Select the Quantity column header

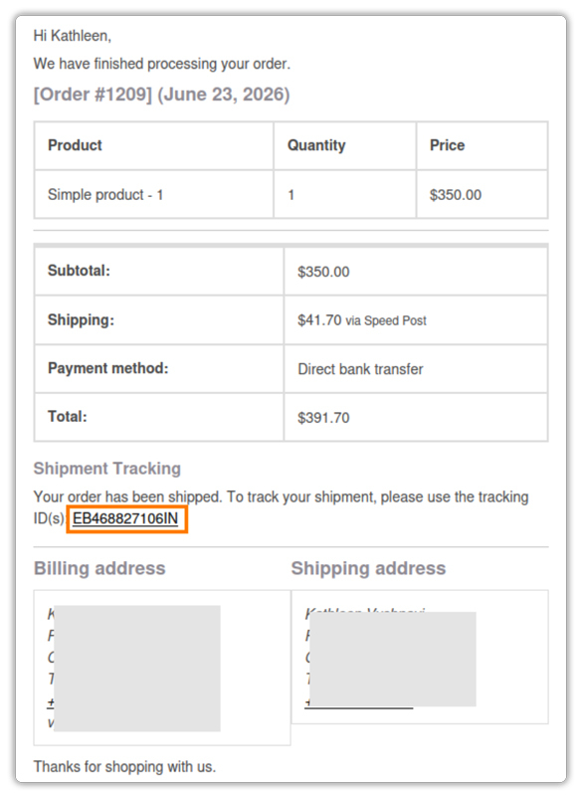[316, 145]
